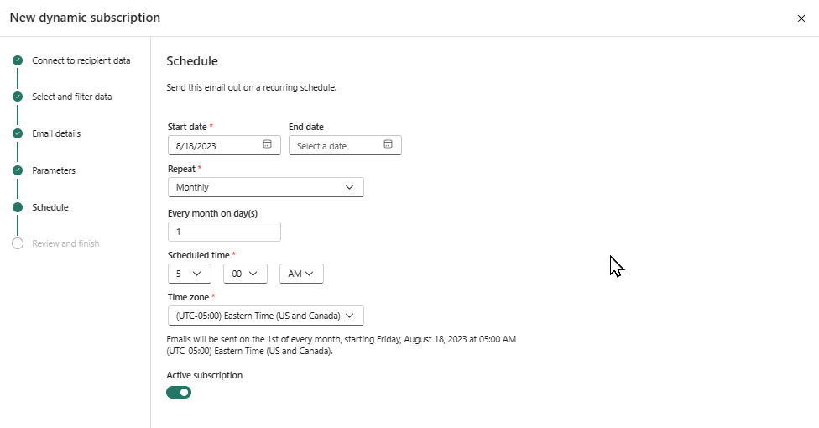
Task: Open the End date calendar picker icon
Action: (x=388, y=144)
